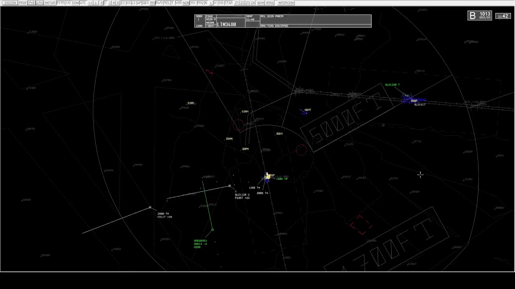Click the L+ label button

coord(91,3)
